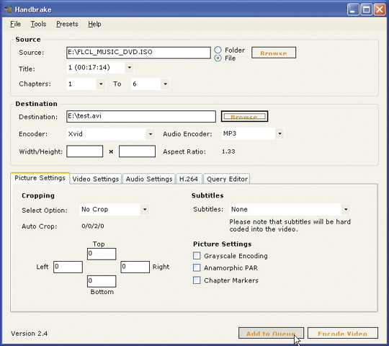Click the Source path input field
This screenshot has height=346, width=389.
[x=138, y=53]
